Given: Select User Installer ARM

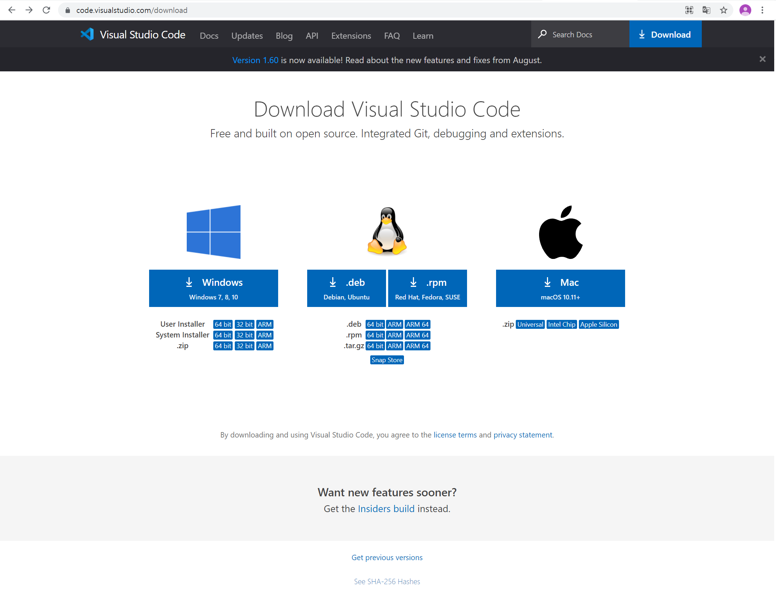Looking at the screenshot, I should coord(265,325).
